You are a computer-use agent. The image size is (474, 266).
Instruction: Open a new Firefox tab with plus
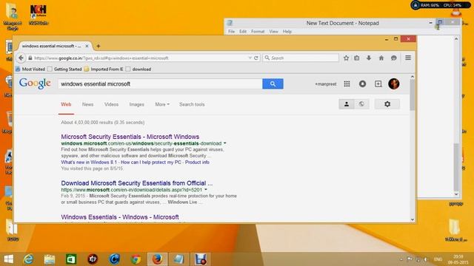pyautogui.click(x=99, y=46)
